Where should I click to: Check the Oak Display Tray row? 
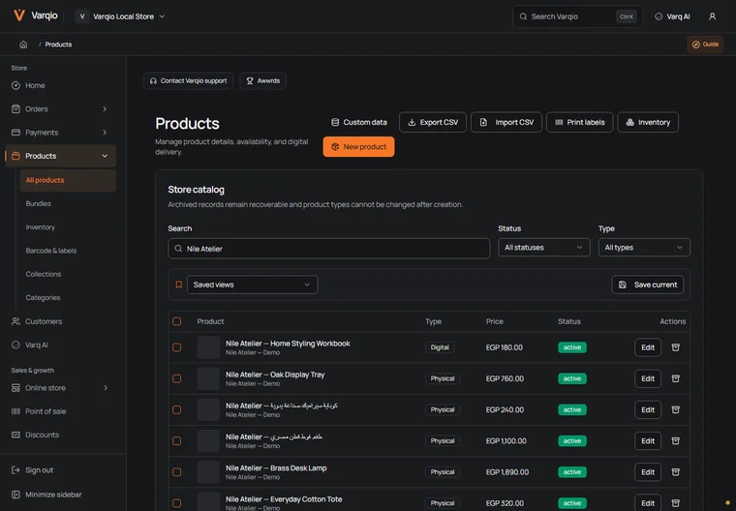177,378
